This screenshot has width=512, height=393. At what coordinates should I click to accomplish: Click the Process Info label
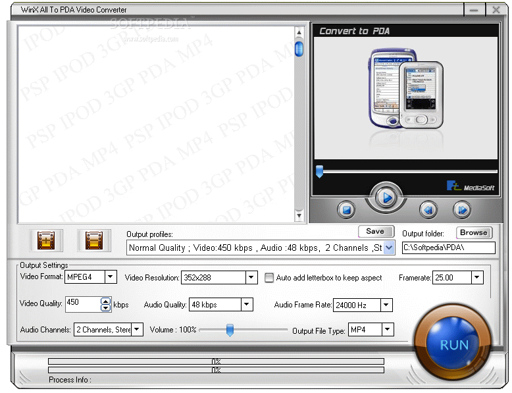pos(70,380)
